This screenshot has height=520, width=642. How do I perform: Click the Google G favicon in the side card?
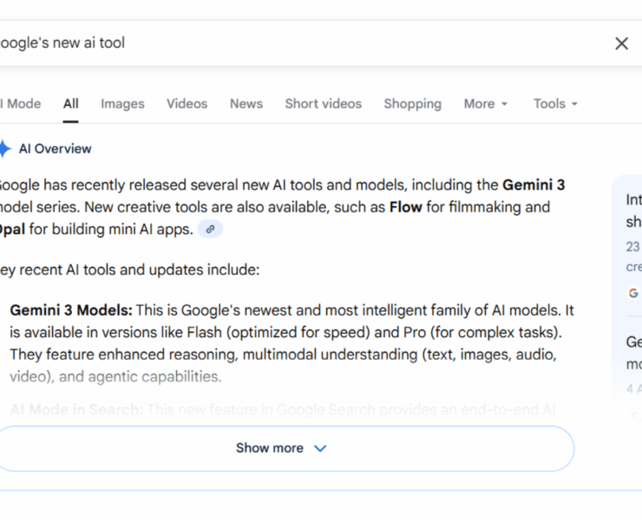633,293
